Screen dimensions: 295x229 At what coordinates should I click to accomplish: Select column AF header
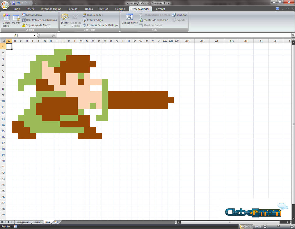[x=217, y=41]
